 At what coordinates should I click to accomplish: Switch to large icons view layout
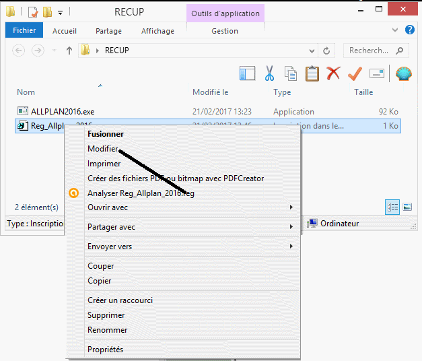[x=407, y=207]
